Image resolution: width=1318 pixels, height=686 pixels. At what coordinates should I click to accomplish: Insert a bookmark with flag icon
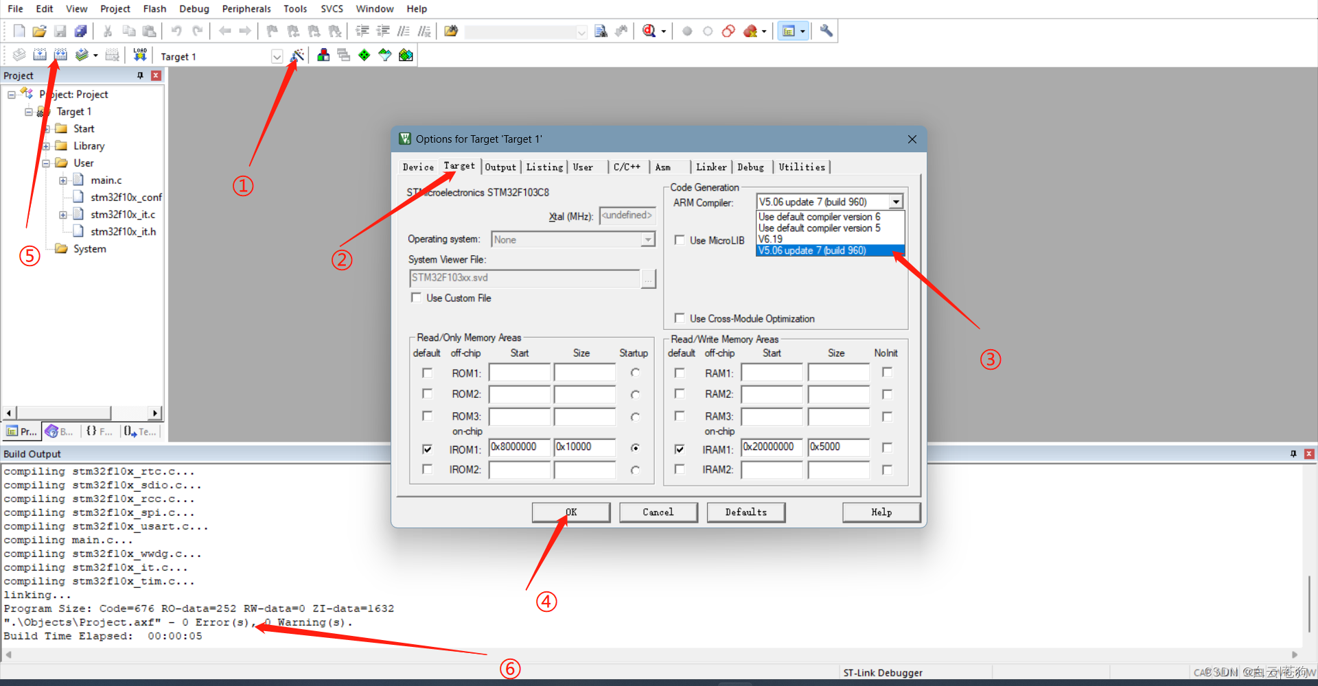(x=272, y=31)
